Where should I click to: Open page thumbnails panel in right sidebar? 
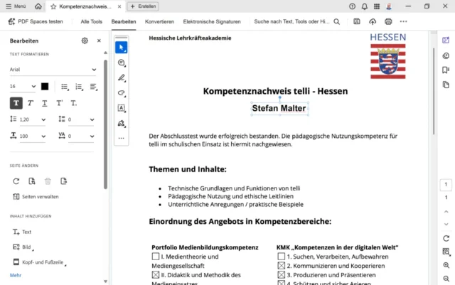point(446,85)
